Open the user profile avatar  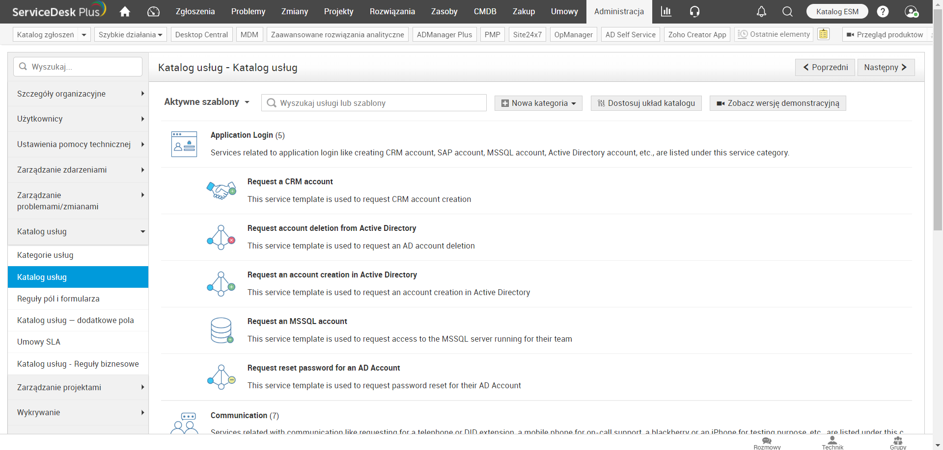point(911,11)
